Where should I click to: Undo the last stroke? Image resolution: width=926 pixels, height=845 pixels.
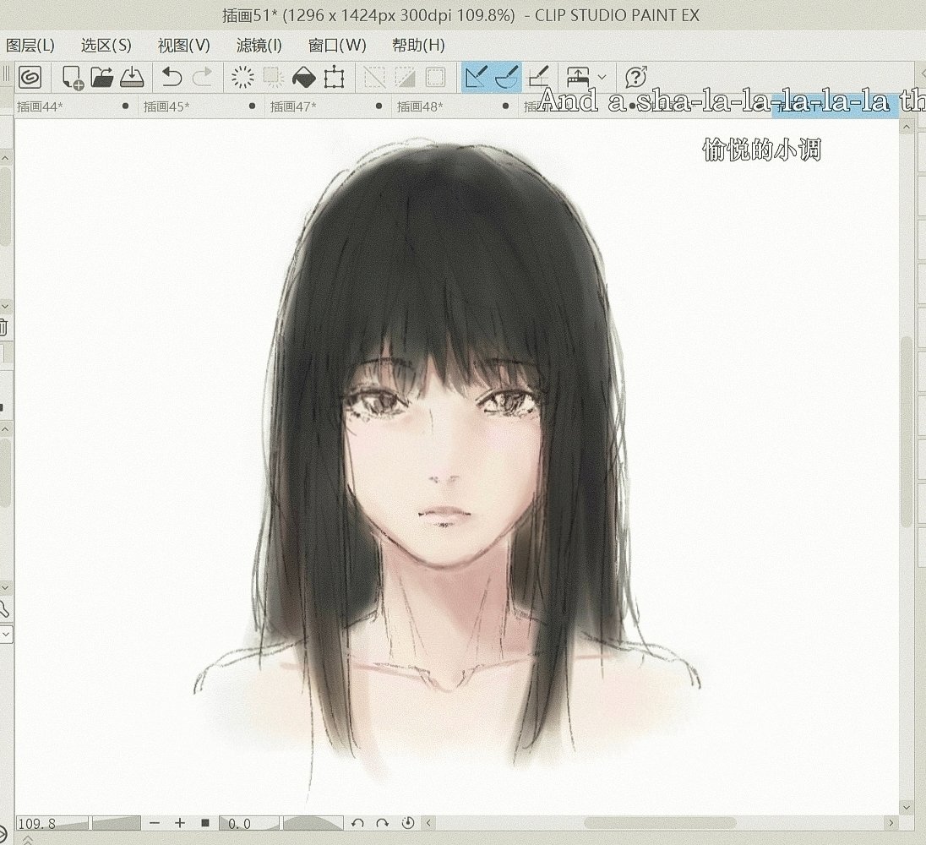click(x=172, y=78)
